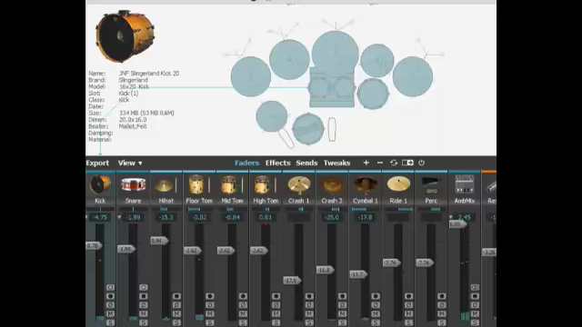Toggle the mixer power button

pyautogui.click(x=421, y=163)
